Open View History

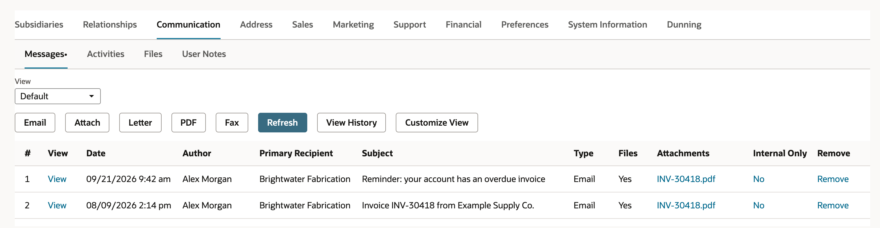pyautogui.click(x=351, y=122)
